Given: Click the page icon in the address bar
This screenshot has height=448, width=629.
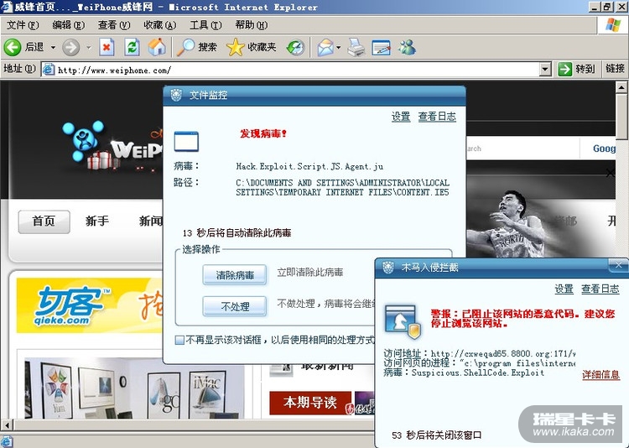Looking at the screenshot, I should (x=49, y=70).
